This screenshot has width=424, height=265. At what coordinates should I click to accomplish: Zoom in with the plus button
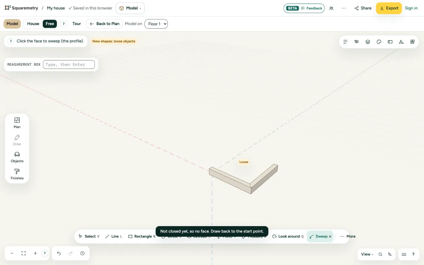pyautogui.click(x=35, y=253)
